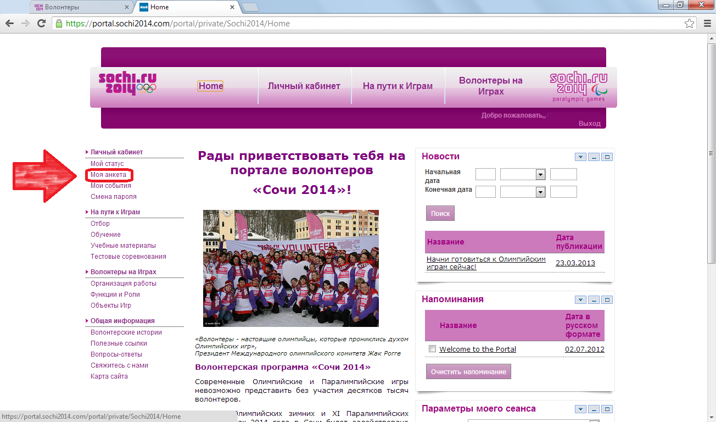Open Смена пароля in the sidebar

coord(114,197)
